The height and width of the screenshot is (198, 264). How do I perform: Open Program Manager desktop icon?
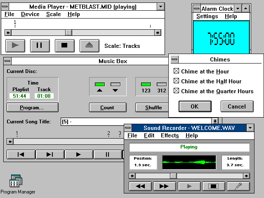[x=15, y=181]
